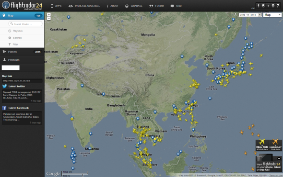283x177 pixels.
Task: Open the APPS link in header
Action: click(59, 6)
